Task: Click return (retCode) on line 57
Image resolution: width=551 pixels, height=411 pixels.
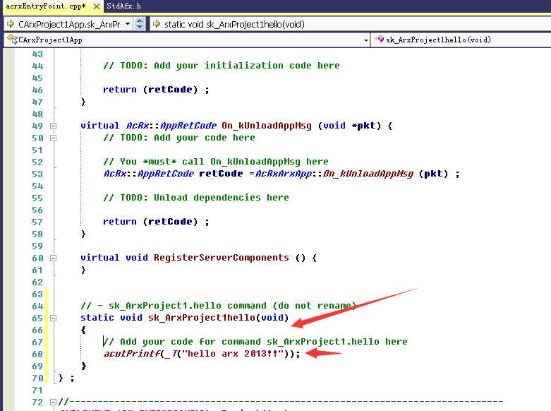Action: [156, 222]
